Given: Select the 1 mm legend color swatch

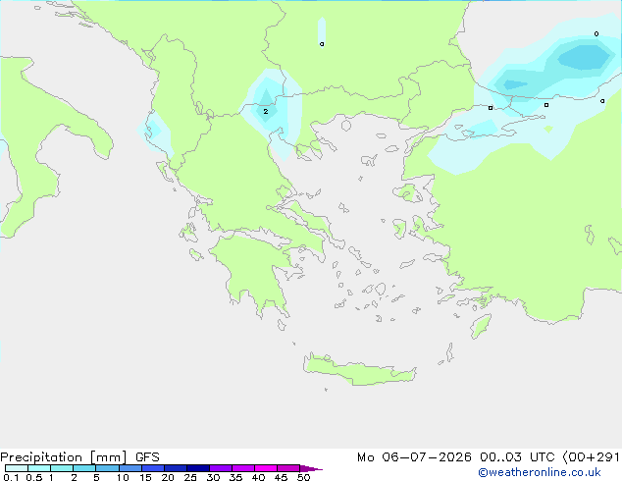Looking at the screenshot, I should coord(62,468).
